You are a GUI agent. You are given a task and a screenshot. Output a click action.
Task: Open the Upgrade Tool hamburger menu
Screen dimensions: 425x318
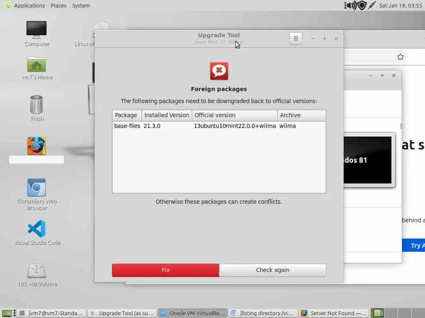pyautogui.click(x=296, y=39)
